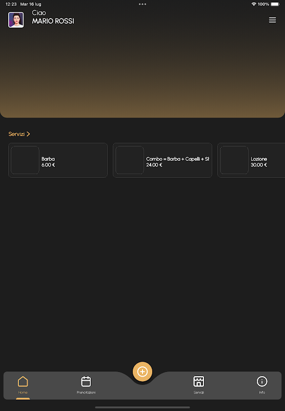
Task: Switch to the Info tab label
Action: click(262, 393)
